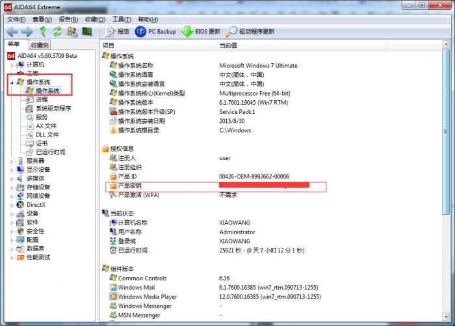Open the 收藏(O) menu
This screenshot has width=455, height=326.
95,20
